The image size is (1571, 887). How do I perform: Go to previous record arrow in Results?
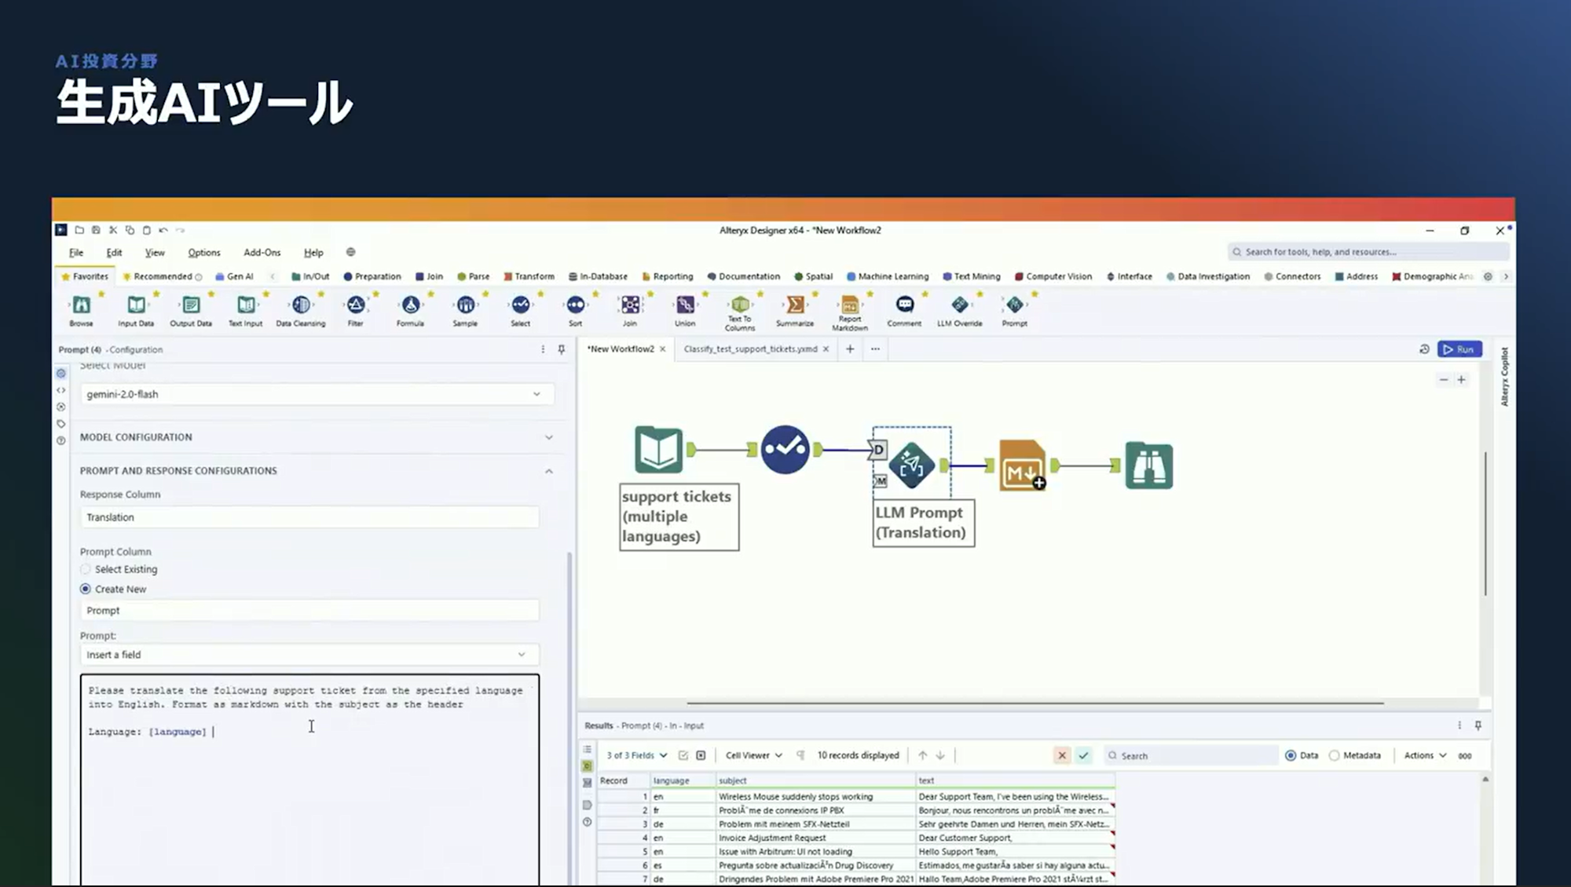coord(923,755)
